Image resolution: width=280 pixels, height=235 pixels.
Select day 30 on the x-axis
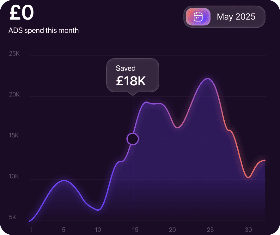pos(248,230)
